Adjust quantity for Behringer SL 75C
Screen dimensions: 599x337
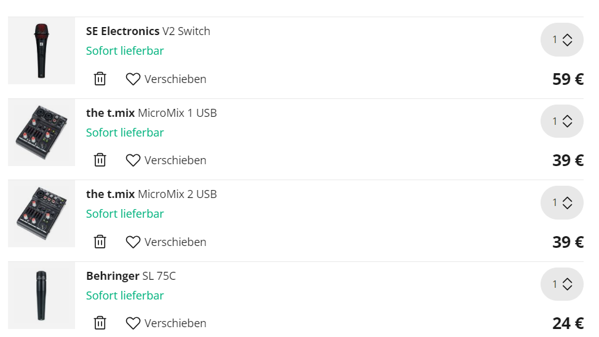(561, 284)
